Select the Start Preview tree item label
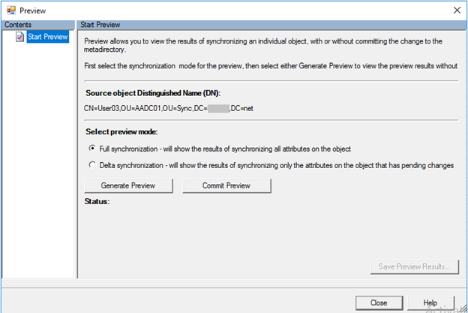This screenshot has width=468, height=313. 47,36
